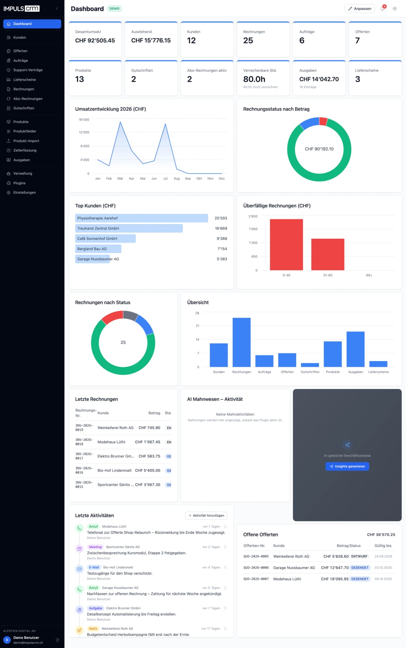Open the notifications bell

tap(382, 8)
